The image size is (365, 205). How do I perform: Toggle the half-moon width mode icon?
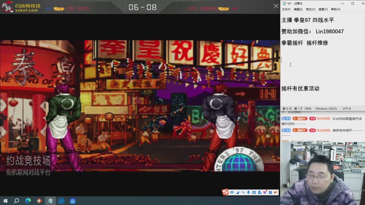[x=238, y=192]
